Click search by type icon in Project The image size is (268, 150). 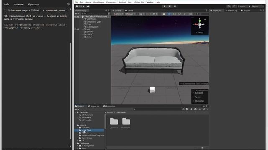187,109
